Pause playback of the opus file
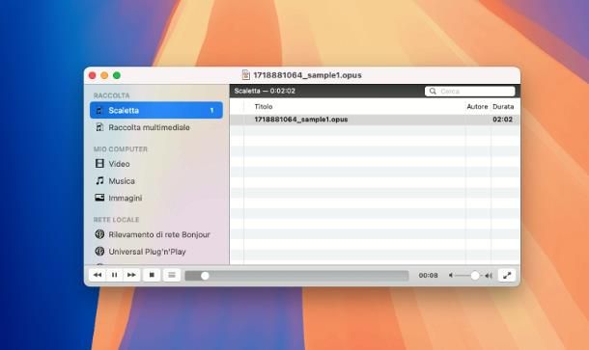Screen dimensions: 589x350 (x=114, y=275)
